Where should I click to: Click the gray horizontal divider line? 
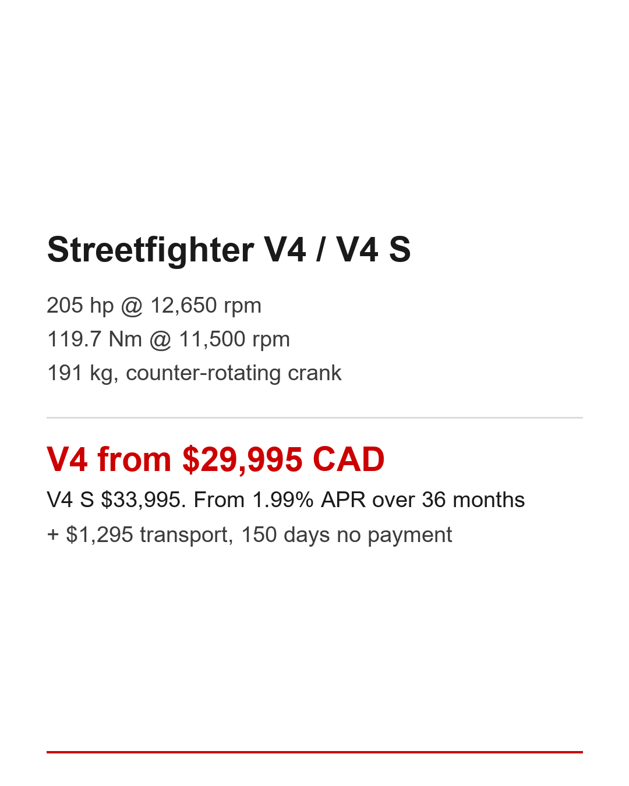[314, 417]
